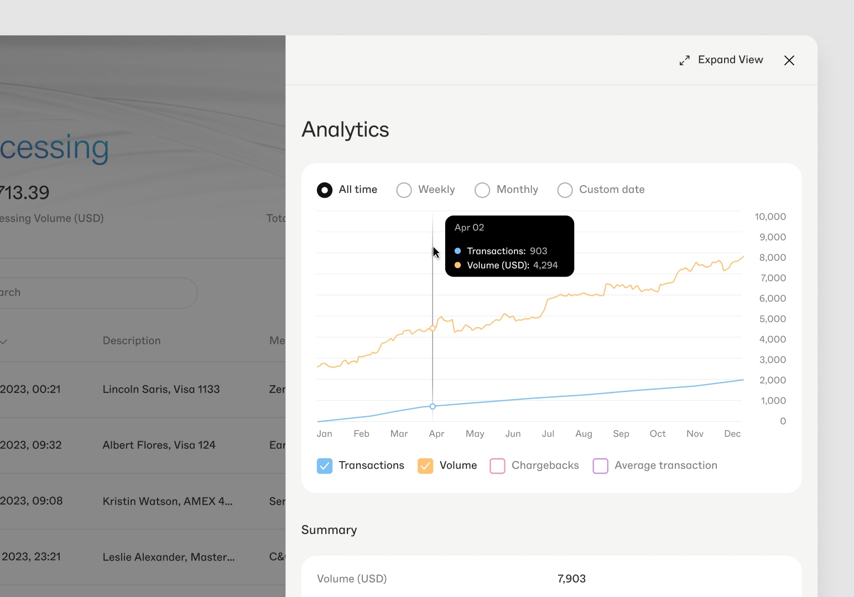Select the Monthly radio option
This screenshot has height=597, width=854.
482,190
